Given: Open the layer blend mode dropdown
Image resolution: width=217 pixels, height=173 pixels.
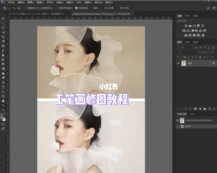Looking at the screenshot, I should tap(187, 52).
